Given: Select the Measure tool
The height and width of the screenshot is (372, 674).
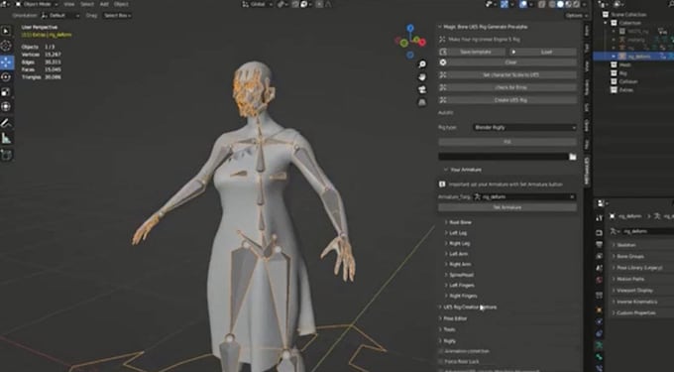Looking at the screenshot, I should click(6, 139).
